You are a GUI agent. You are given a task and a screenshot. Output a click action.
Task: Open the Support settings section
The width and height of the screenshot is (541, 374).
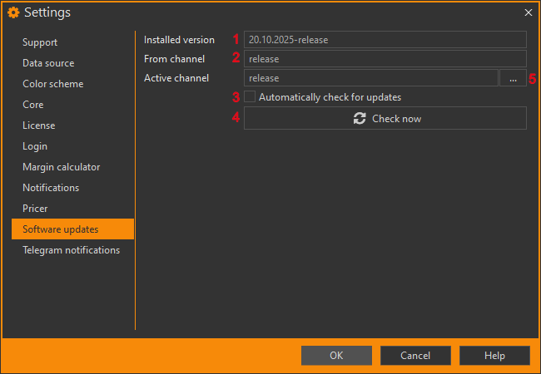tap(40, 42)
